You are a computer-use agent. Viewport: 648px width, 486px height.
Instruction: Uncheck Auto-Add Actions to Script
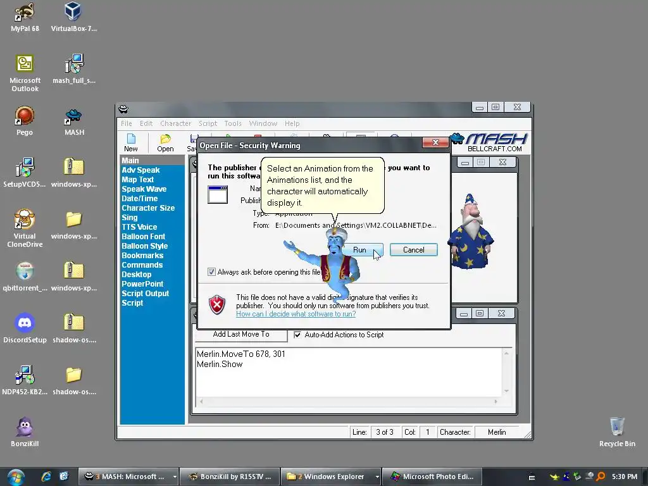coord(297,335)
